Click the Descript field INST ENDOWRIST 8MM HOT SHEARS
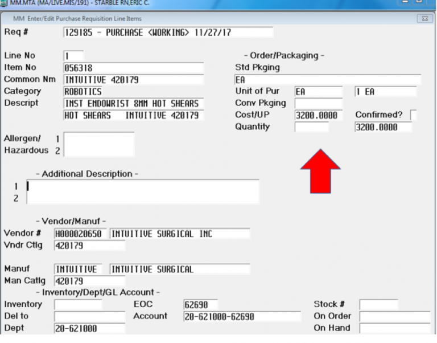The height and width of the screenshot is (343, 437). tap(134, 104)
